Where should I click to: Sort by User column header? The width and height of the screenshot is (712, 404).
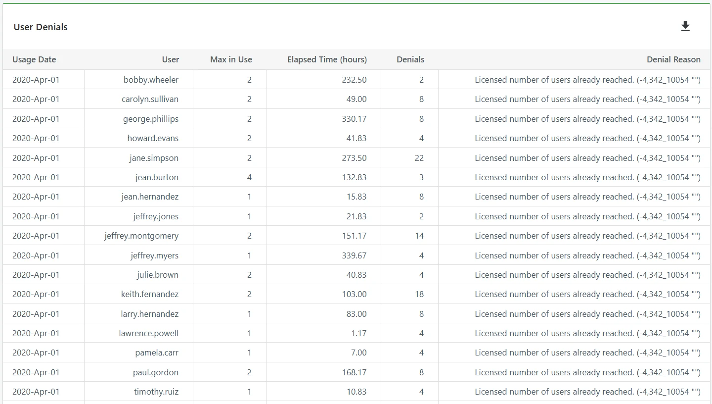(x=170, y=59)
